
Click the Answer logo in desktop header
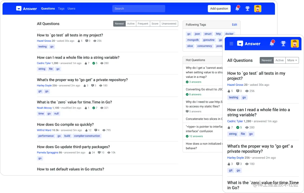[x=27, y=8]
